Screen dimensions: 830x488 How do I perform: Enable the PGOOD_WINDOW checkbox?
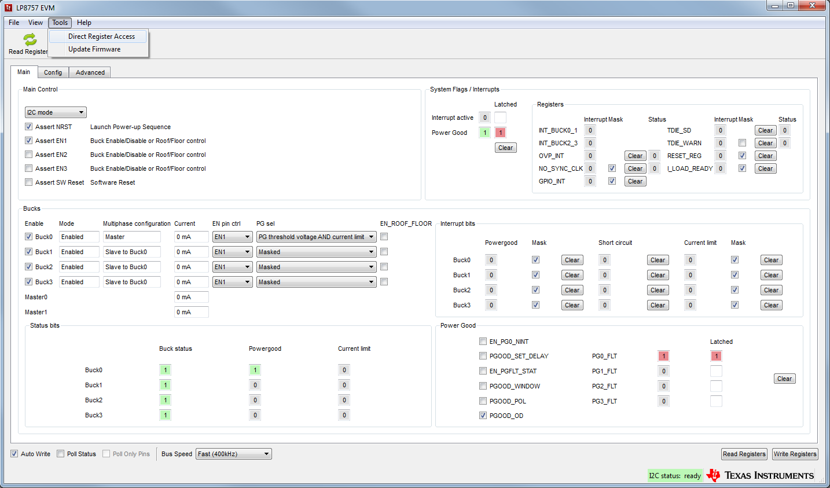click(483, 386)
